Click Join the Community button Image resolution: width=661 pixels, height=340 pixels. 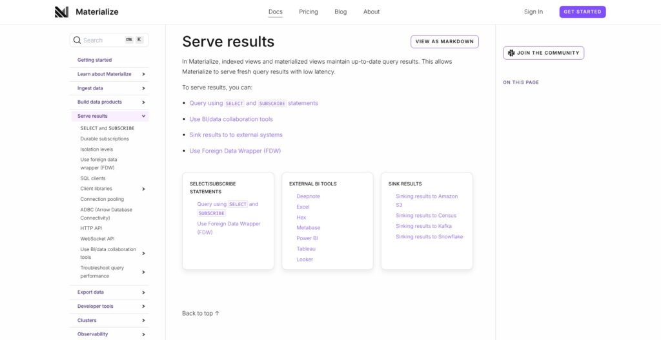[544, 53]
